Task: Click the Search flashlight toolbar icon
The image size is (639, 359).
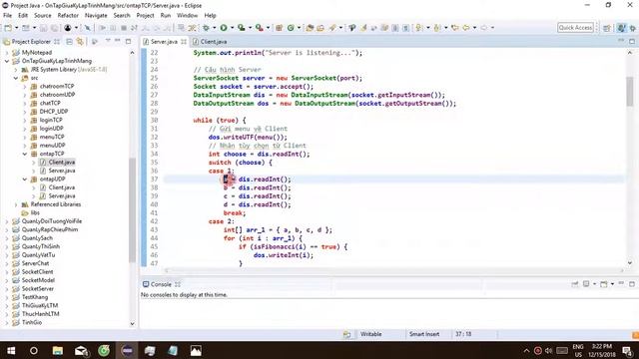Action: tap(332, 28)
